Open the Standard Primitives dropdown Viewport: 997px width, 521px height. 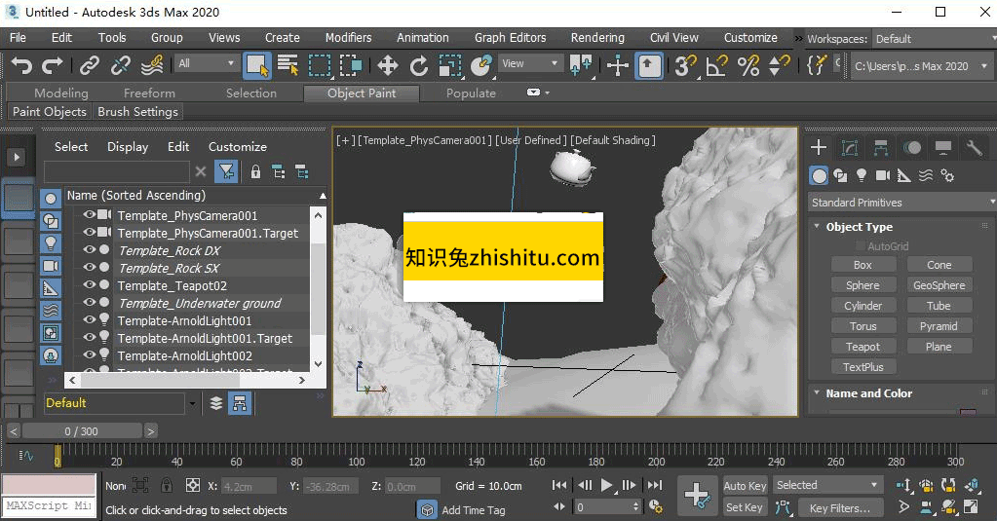pos(901,202)
